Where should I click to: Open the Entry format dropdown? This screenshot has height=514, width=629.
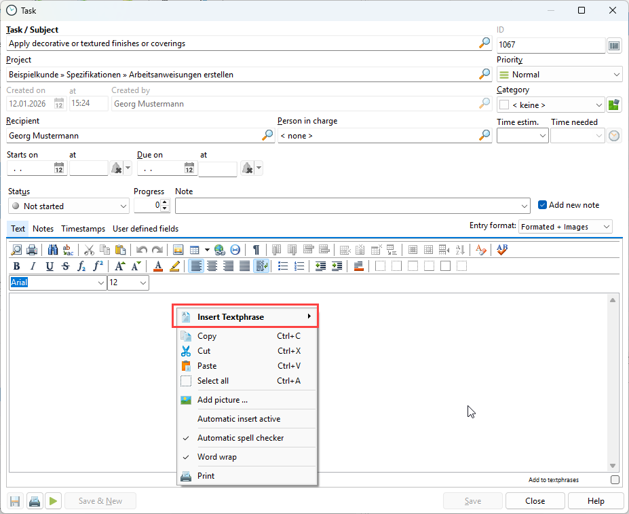[x=565, y=227]
